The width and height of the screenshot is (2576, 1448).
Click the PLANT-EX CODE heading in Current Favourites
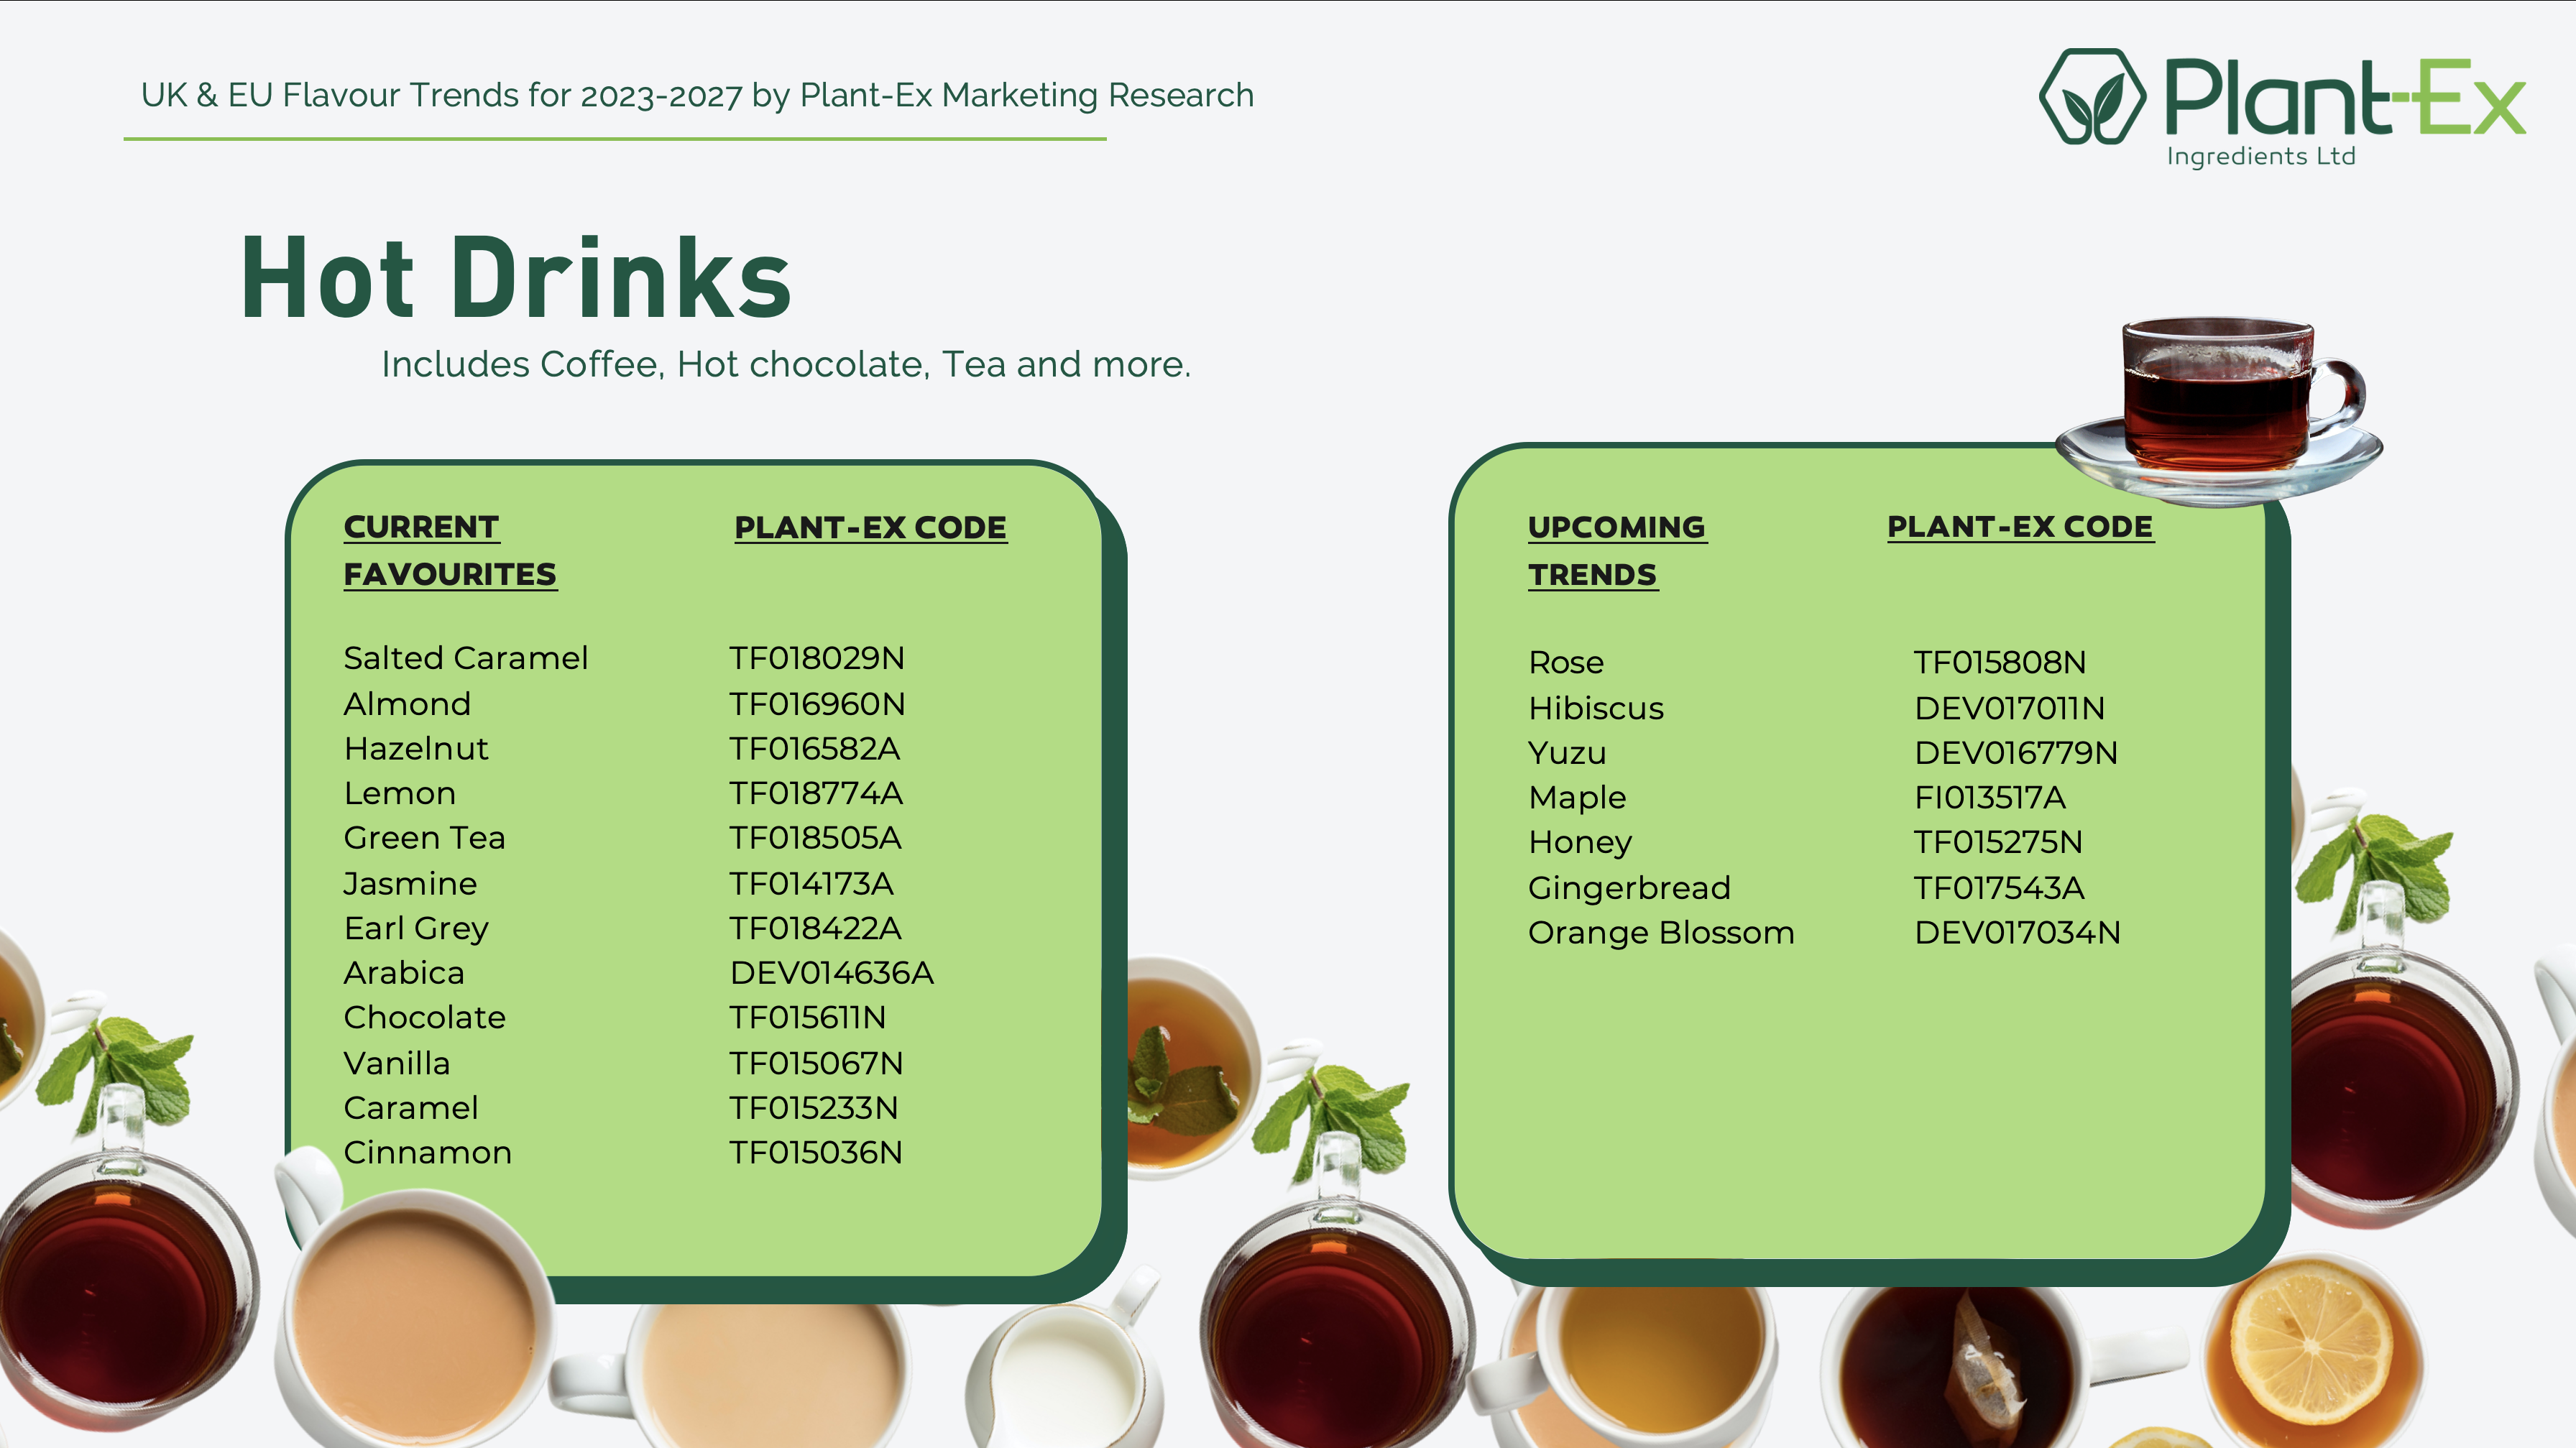870,527
